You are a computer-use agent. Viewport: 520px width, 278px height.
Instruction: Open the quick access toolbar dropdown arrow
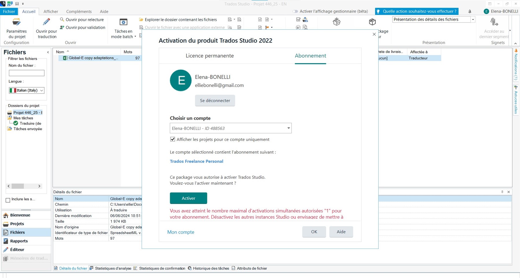23,4
